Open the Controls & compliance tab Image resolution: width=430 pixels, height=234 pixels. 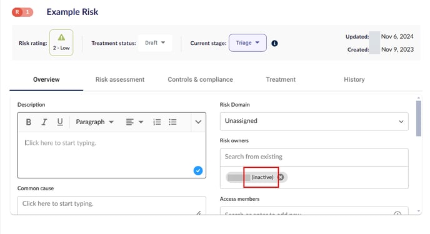[x=200, y=80]
